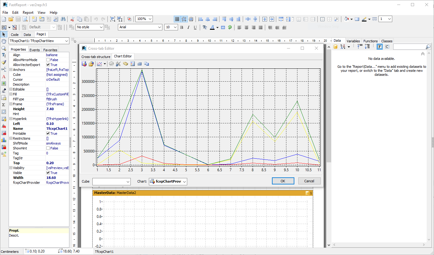Switch to the Cross-tab structure tab
434x255 pixels.
coord(96,56)
